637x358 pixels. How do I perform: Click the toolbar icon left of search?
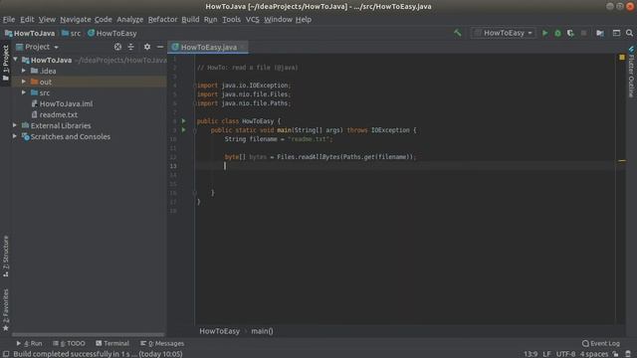(x=616, y=33)
